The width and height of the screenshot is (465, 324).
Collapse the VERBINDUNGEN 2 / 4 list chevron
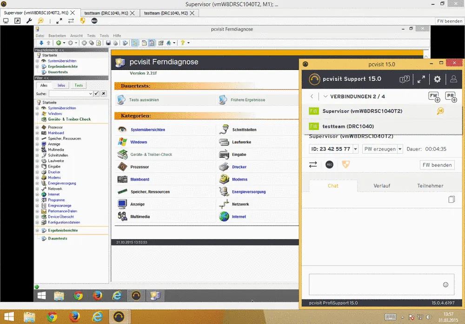(x=325, y=97)
